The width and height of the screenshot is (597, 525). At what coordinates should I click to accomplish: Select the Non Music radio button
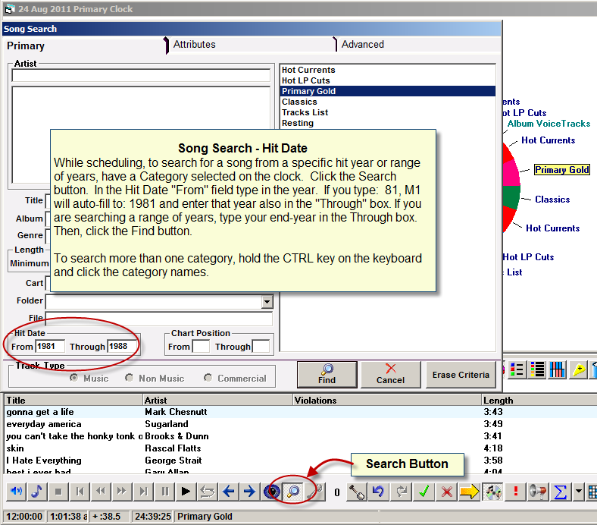129,378
